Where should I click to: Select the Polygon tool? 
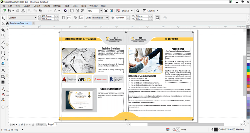tap(3, 63)
